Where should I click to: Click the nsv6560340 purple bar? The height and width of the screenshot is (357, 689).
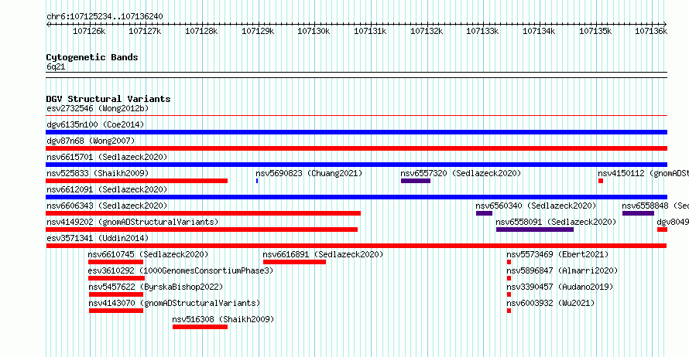484,213
